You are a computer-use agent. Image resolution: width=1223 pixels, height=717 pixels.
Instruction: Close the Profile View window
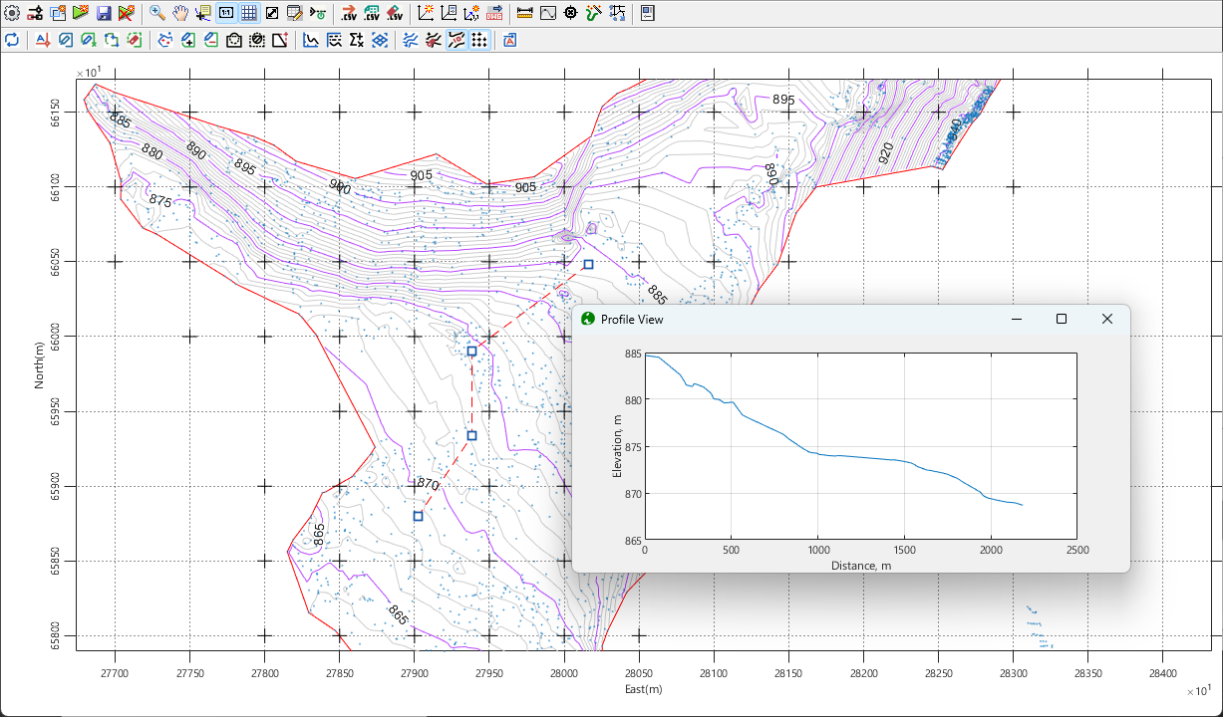tap(1106, 319)
